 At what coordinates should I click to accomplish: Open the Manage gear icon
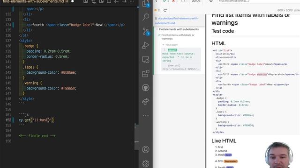[146, 163]
